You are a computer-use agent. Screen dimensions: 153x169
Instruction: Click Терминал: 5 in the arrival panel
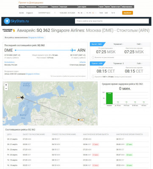[119, 63]
